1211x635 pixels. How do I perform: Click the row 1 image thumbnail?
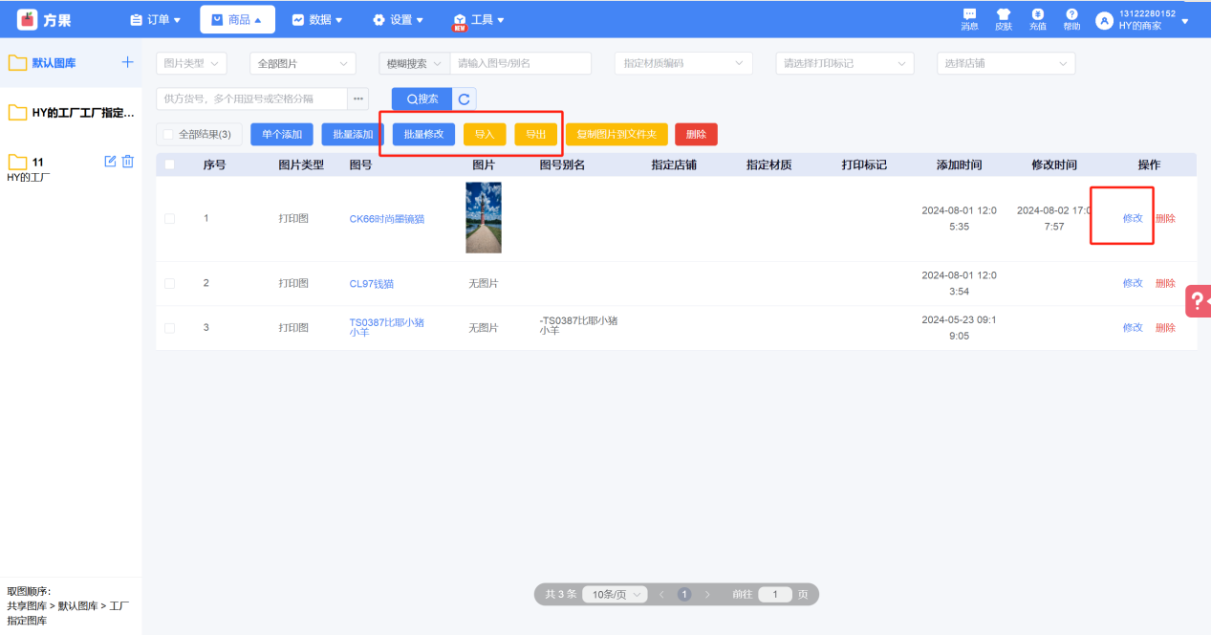tap(484, 218)
